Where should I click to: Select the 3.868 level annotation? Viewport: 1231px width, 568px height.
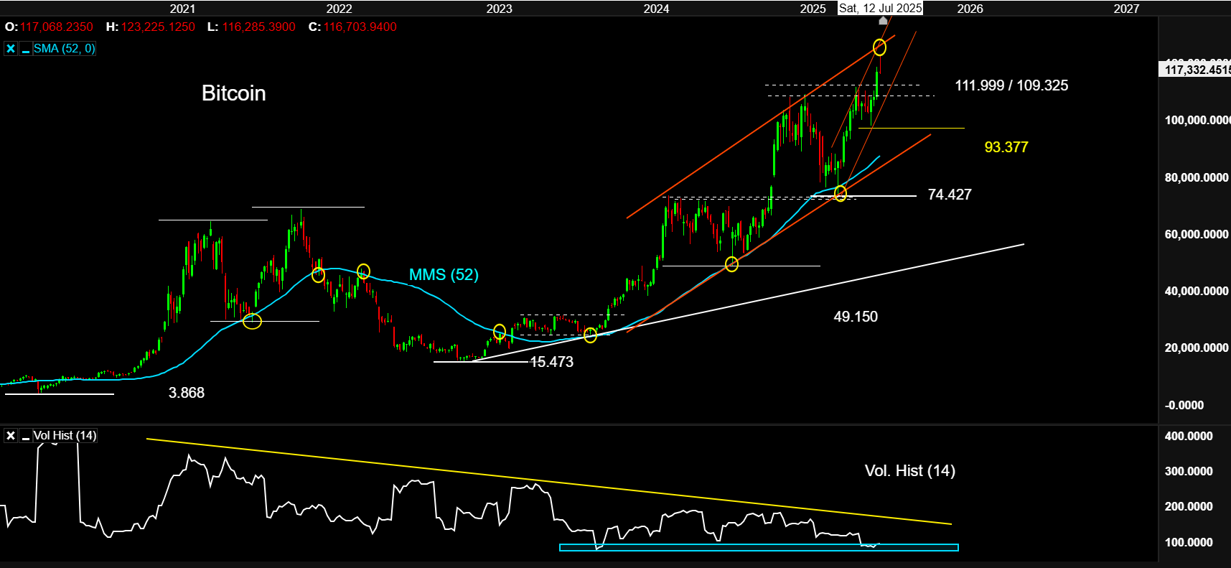(x=187, y=393)
